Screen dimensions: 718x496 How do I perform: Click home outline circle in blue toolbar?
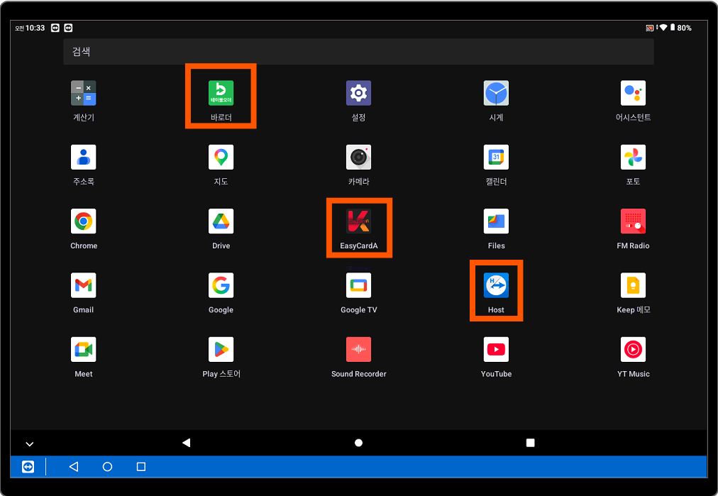point(107,467)
